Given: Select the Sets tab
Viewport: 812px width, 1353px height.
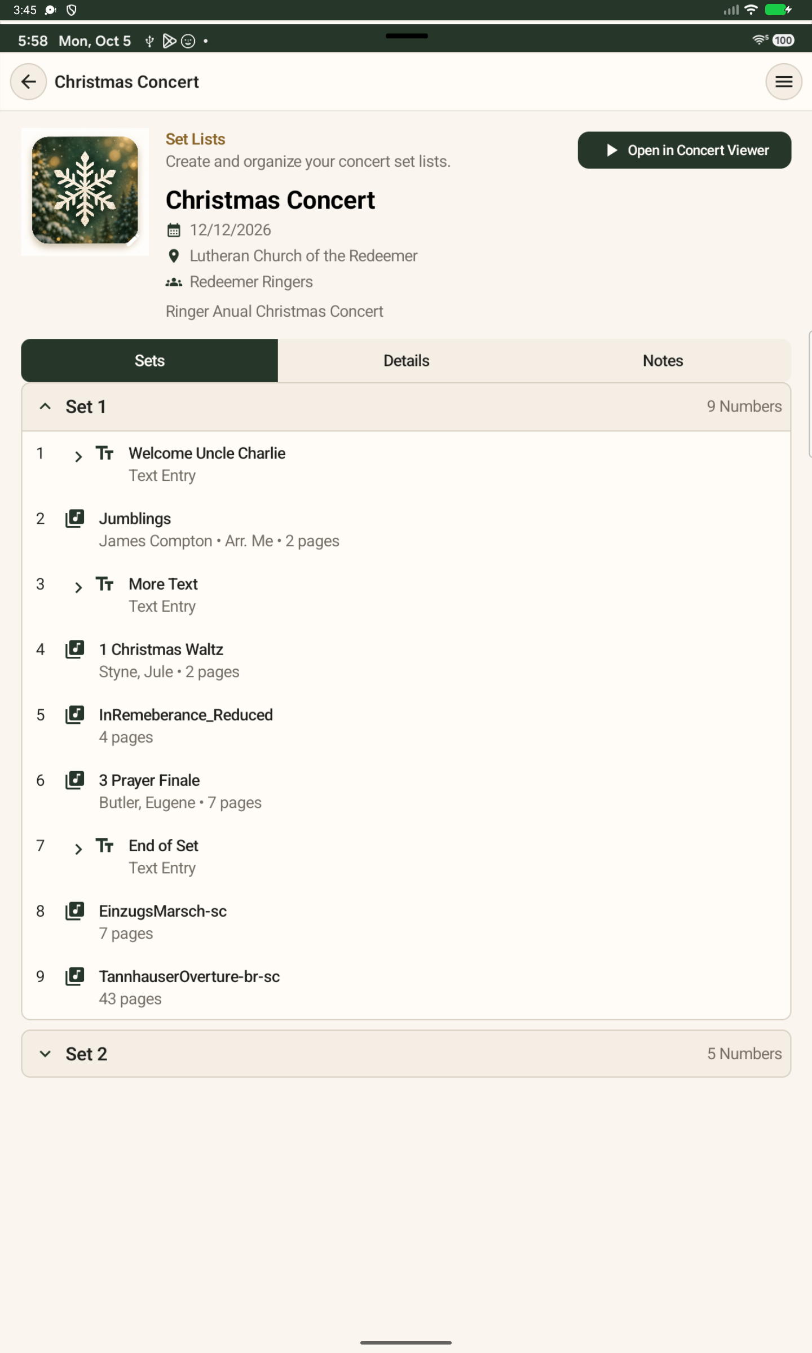Looking at the screenshot, I should click(x=149, y=361).
